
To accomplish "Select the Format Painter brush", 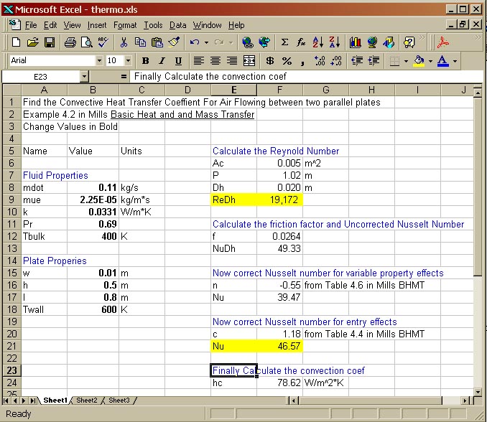I will 173,43.
